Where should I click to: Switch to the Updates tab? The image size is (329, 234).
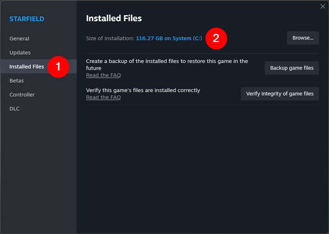20,53
